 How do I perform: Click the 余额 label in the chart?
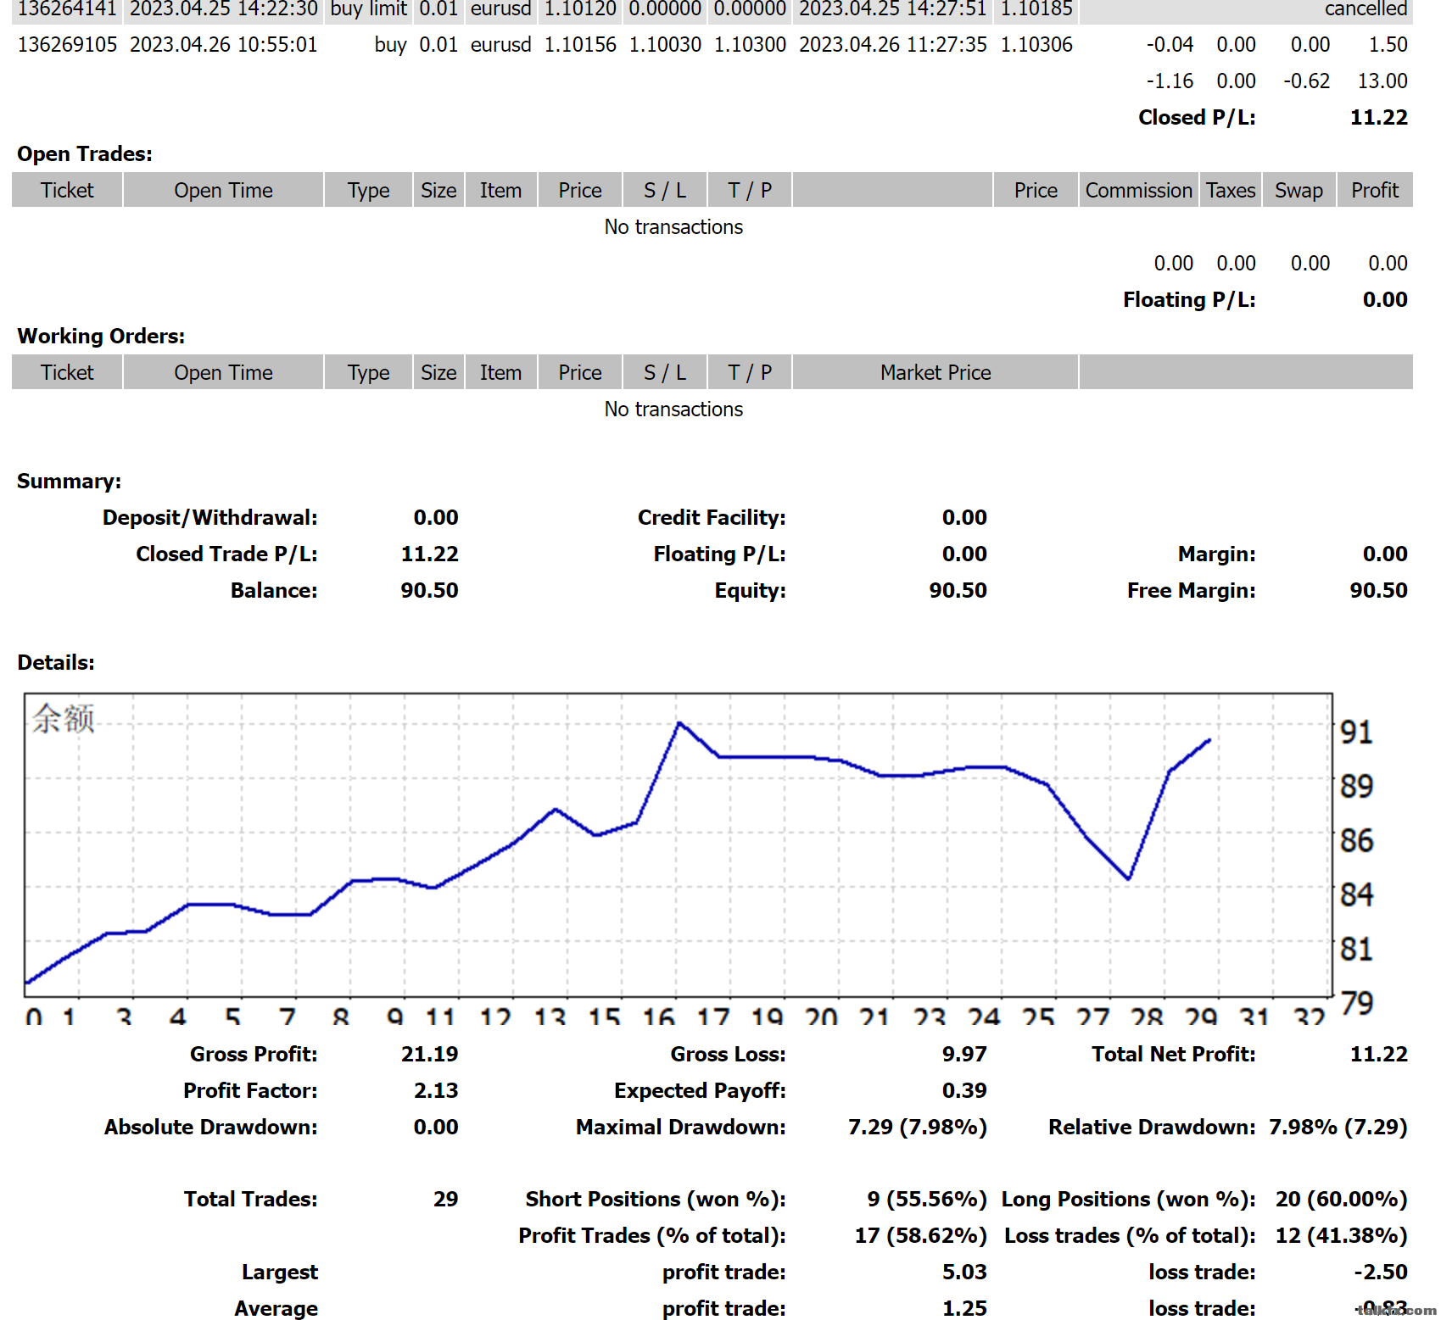click(64, 719)
